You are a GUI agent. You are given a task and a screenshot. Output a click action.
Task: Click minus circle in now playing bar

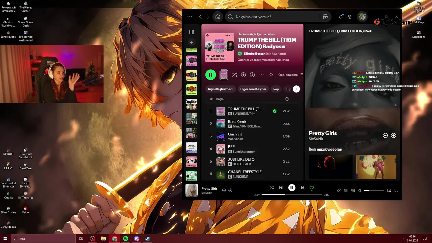[x=224, y=190]
